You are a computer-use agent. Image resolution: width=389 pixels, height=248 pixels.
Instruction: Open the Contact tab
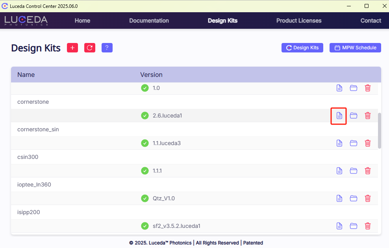370,21
